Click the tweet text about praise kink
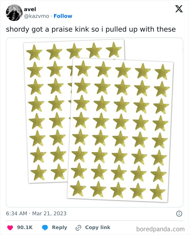 coord(91,29)
